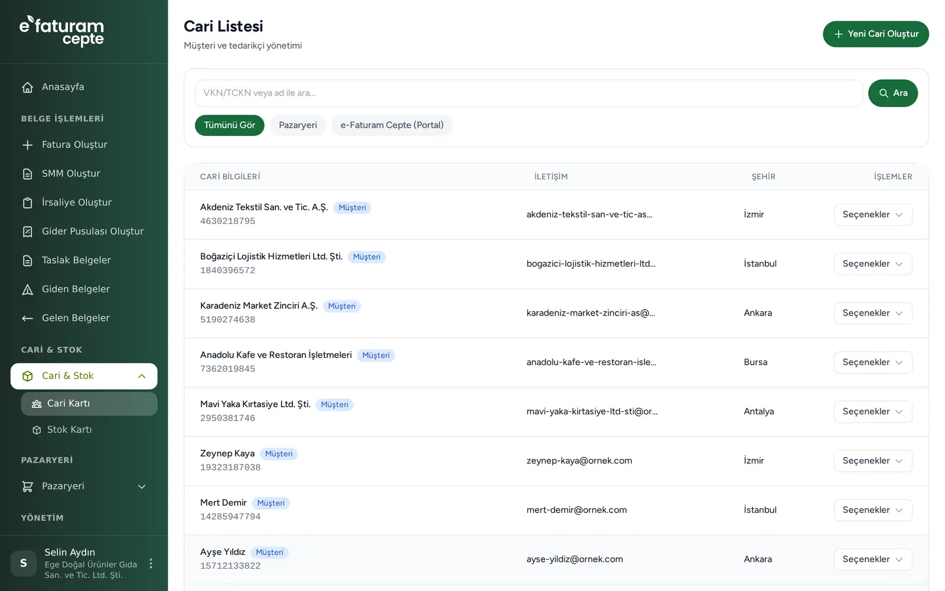Open Seçenekler dropdown for Karadeniz Market Zinciri
Viewport: 945px width, 591px height.
tap(873, 313)
